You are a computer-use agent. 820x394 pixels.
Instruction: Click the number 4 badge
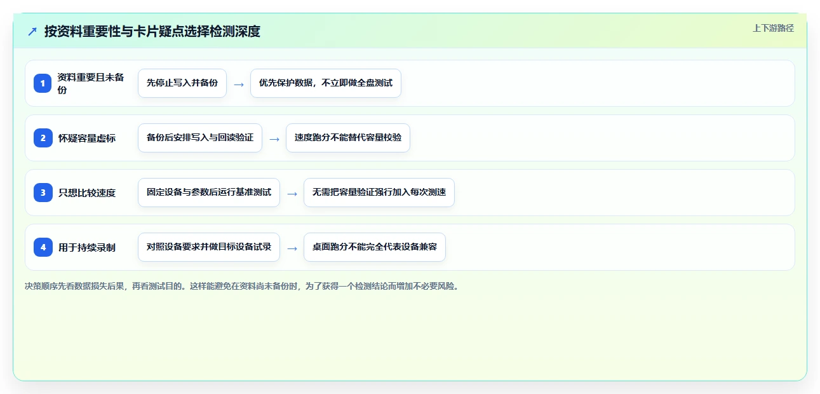pos(43,247)
